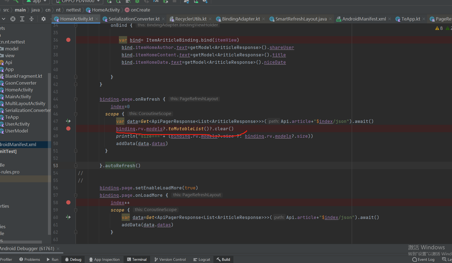Close the HomeActivity.kt tab
This screenshot has height=263, width=452.
coord(97,19)
